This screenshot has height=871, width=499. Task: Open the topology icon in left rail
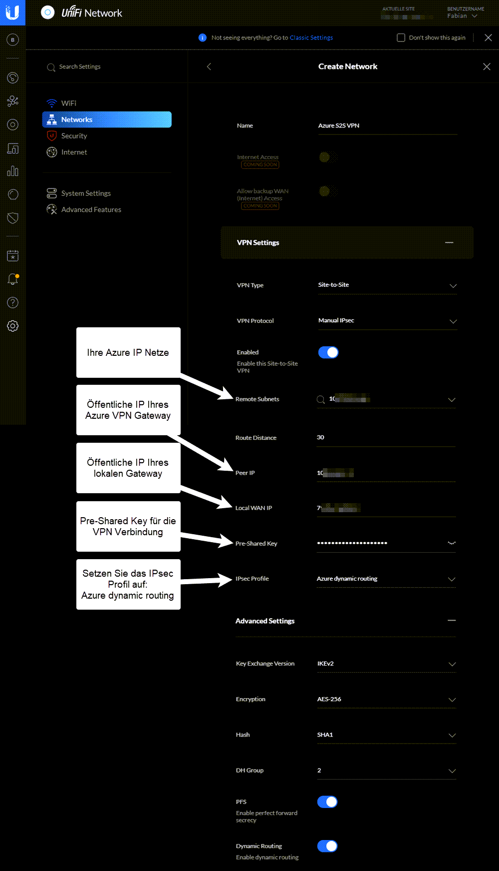[13, 101]
